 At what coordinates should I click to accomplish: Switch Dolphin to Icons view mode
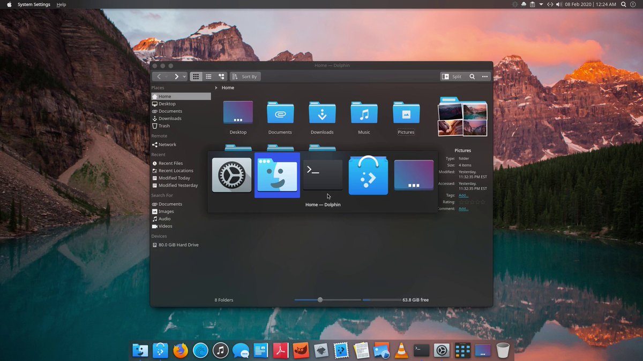pyautogui.click(x=196, y=76)
